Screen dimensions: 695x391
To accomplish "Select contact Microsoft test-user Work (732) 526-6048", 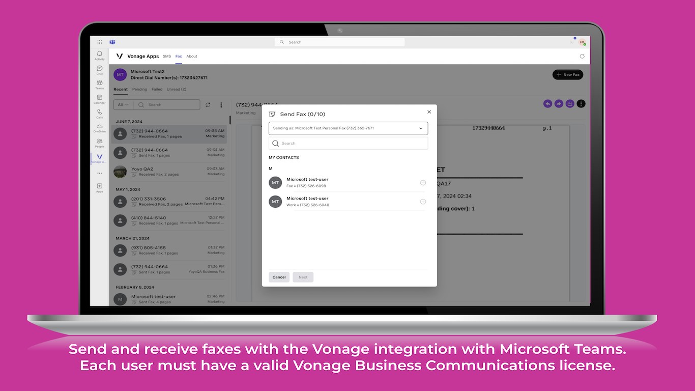I will [x=347, y=202].
